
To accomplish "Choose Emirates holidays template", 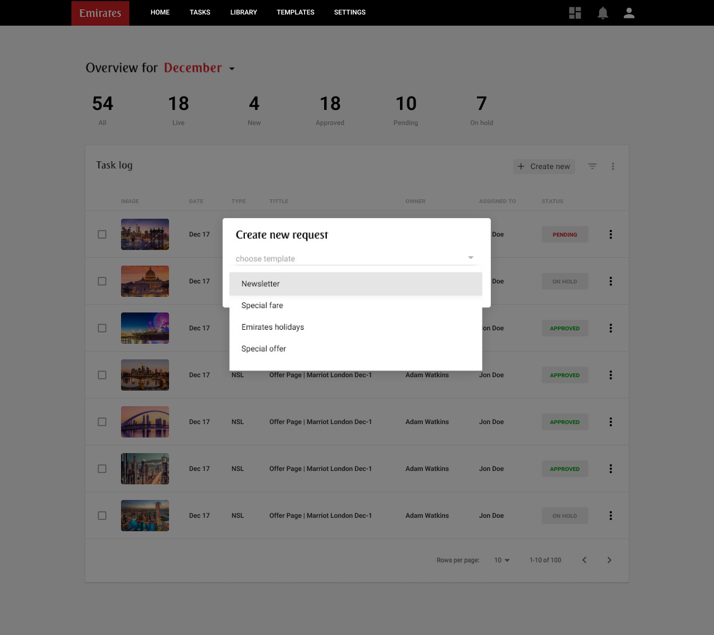I will (356, 327).
